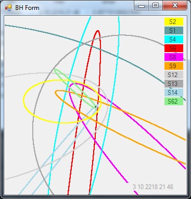The height and width of the screenshot is (199, 191).
Task: Select the teal S1 legend label
Action: click(x=174, y=31)
